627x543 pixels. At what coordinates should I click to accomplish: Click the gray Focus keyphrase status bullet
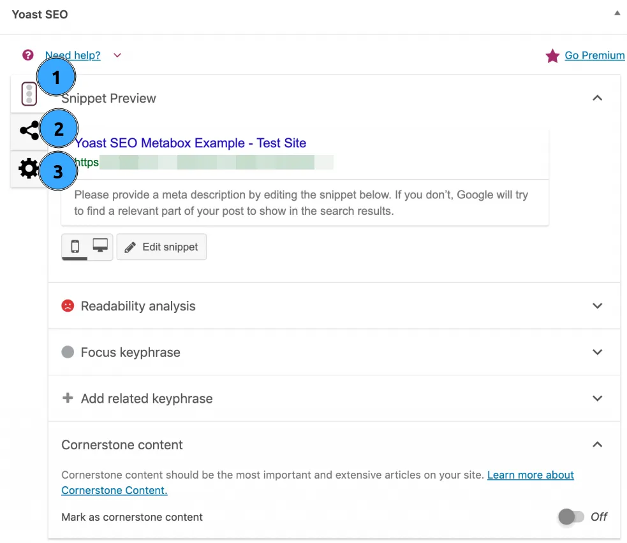67,352
